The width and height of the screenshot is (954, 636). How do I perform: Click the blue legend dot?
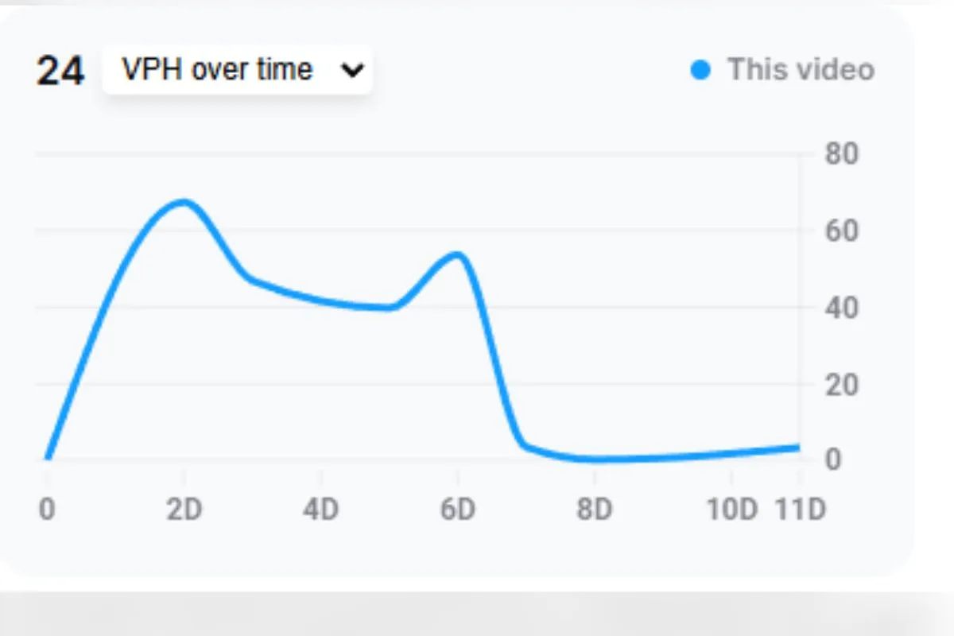click(x=700, y=70)
